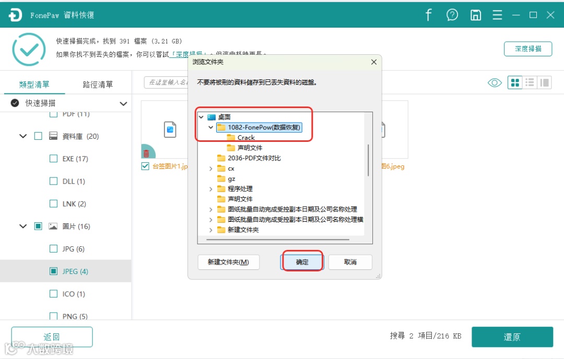Switch to list view icon

pyautogui.click(x=529, y=82)
